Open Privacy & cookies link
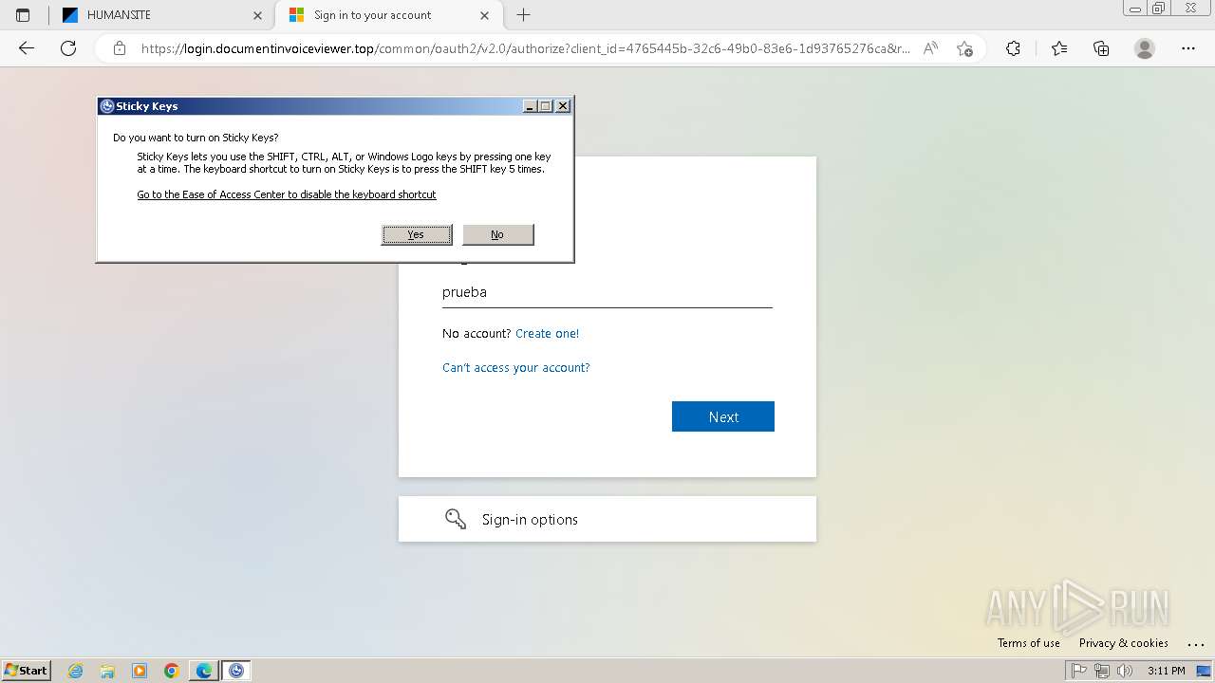This screenshot has height=683, width=1215. click(1124, 643)
